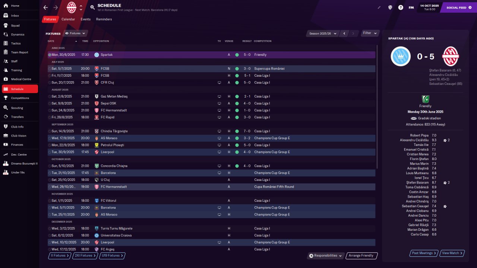Click the Spartak crest in match panel
477x268 pixels.
point(401,57)
